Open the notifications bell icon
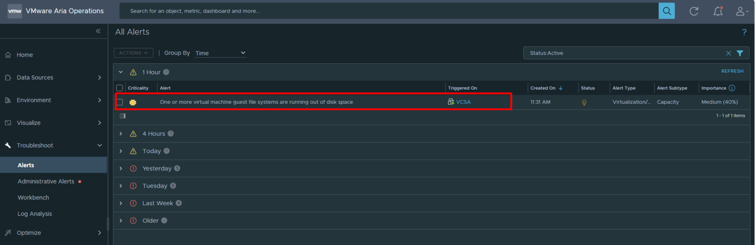The image size is (755, 245). (x=718, y=11)
